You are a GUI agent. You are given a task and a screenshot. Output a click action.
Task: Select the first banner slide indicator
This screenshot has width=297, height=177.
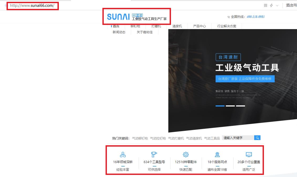tap(220, 106)
